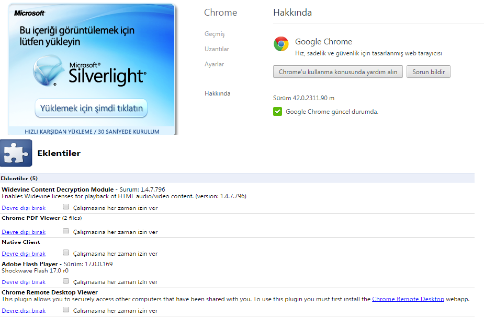
Task: Tick always allow checkbox for Adobe Flash Player
Action: [x=66, y=281]
